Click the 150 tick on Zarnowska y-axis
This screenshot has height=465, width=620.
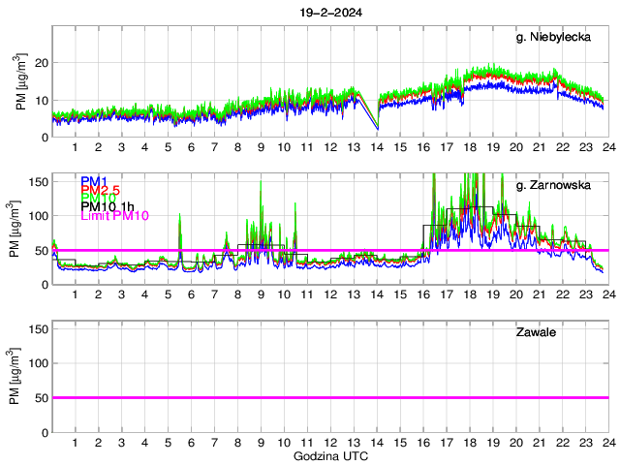click(36, 180)
